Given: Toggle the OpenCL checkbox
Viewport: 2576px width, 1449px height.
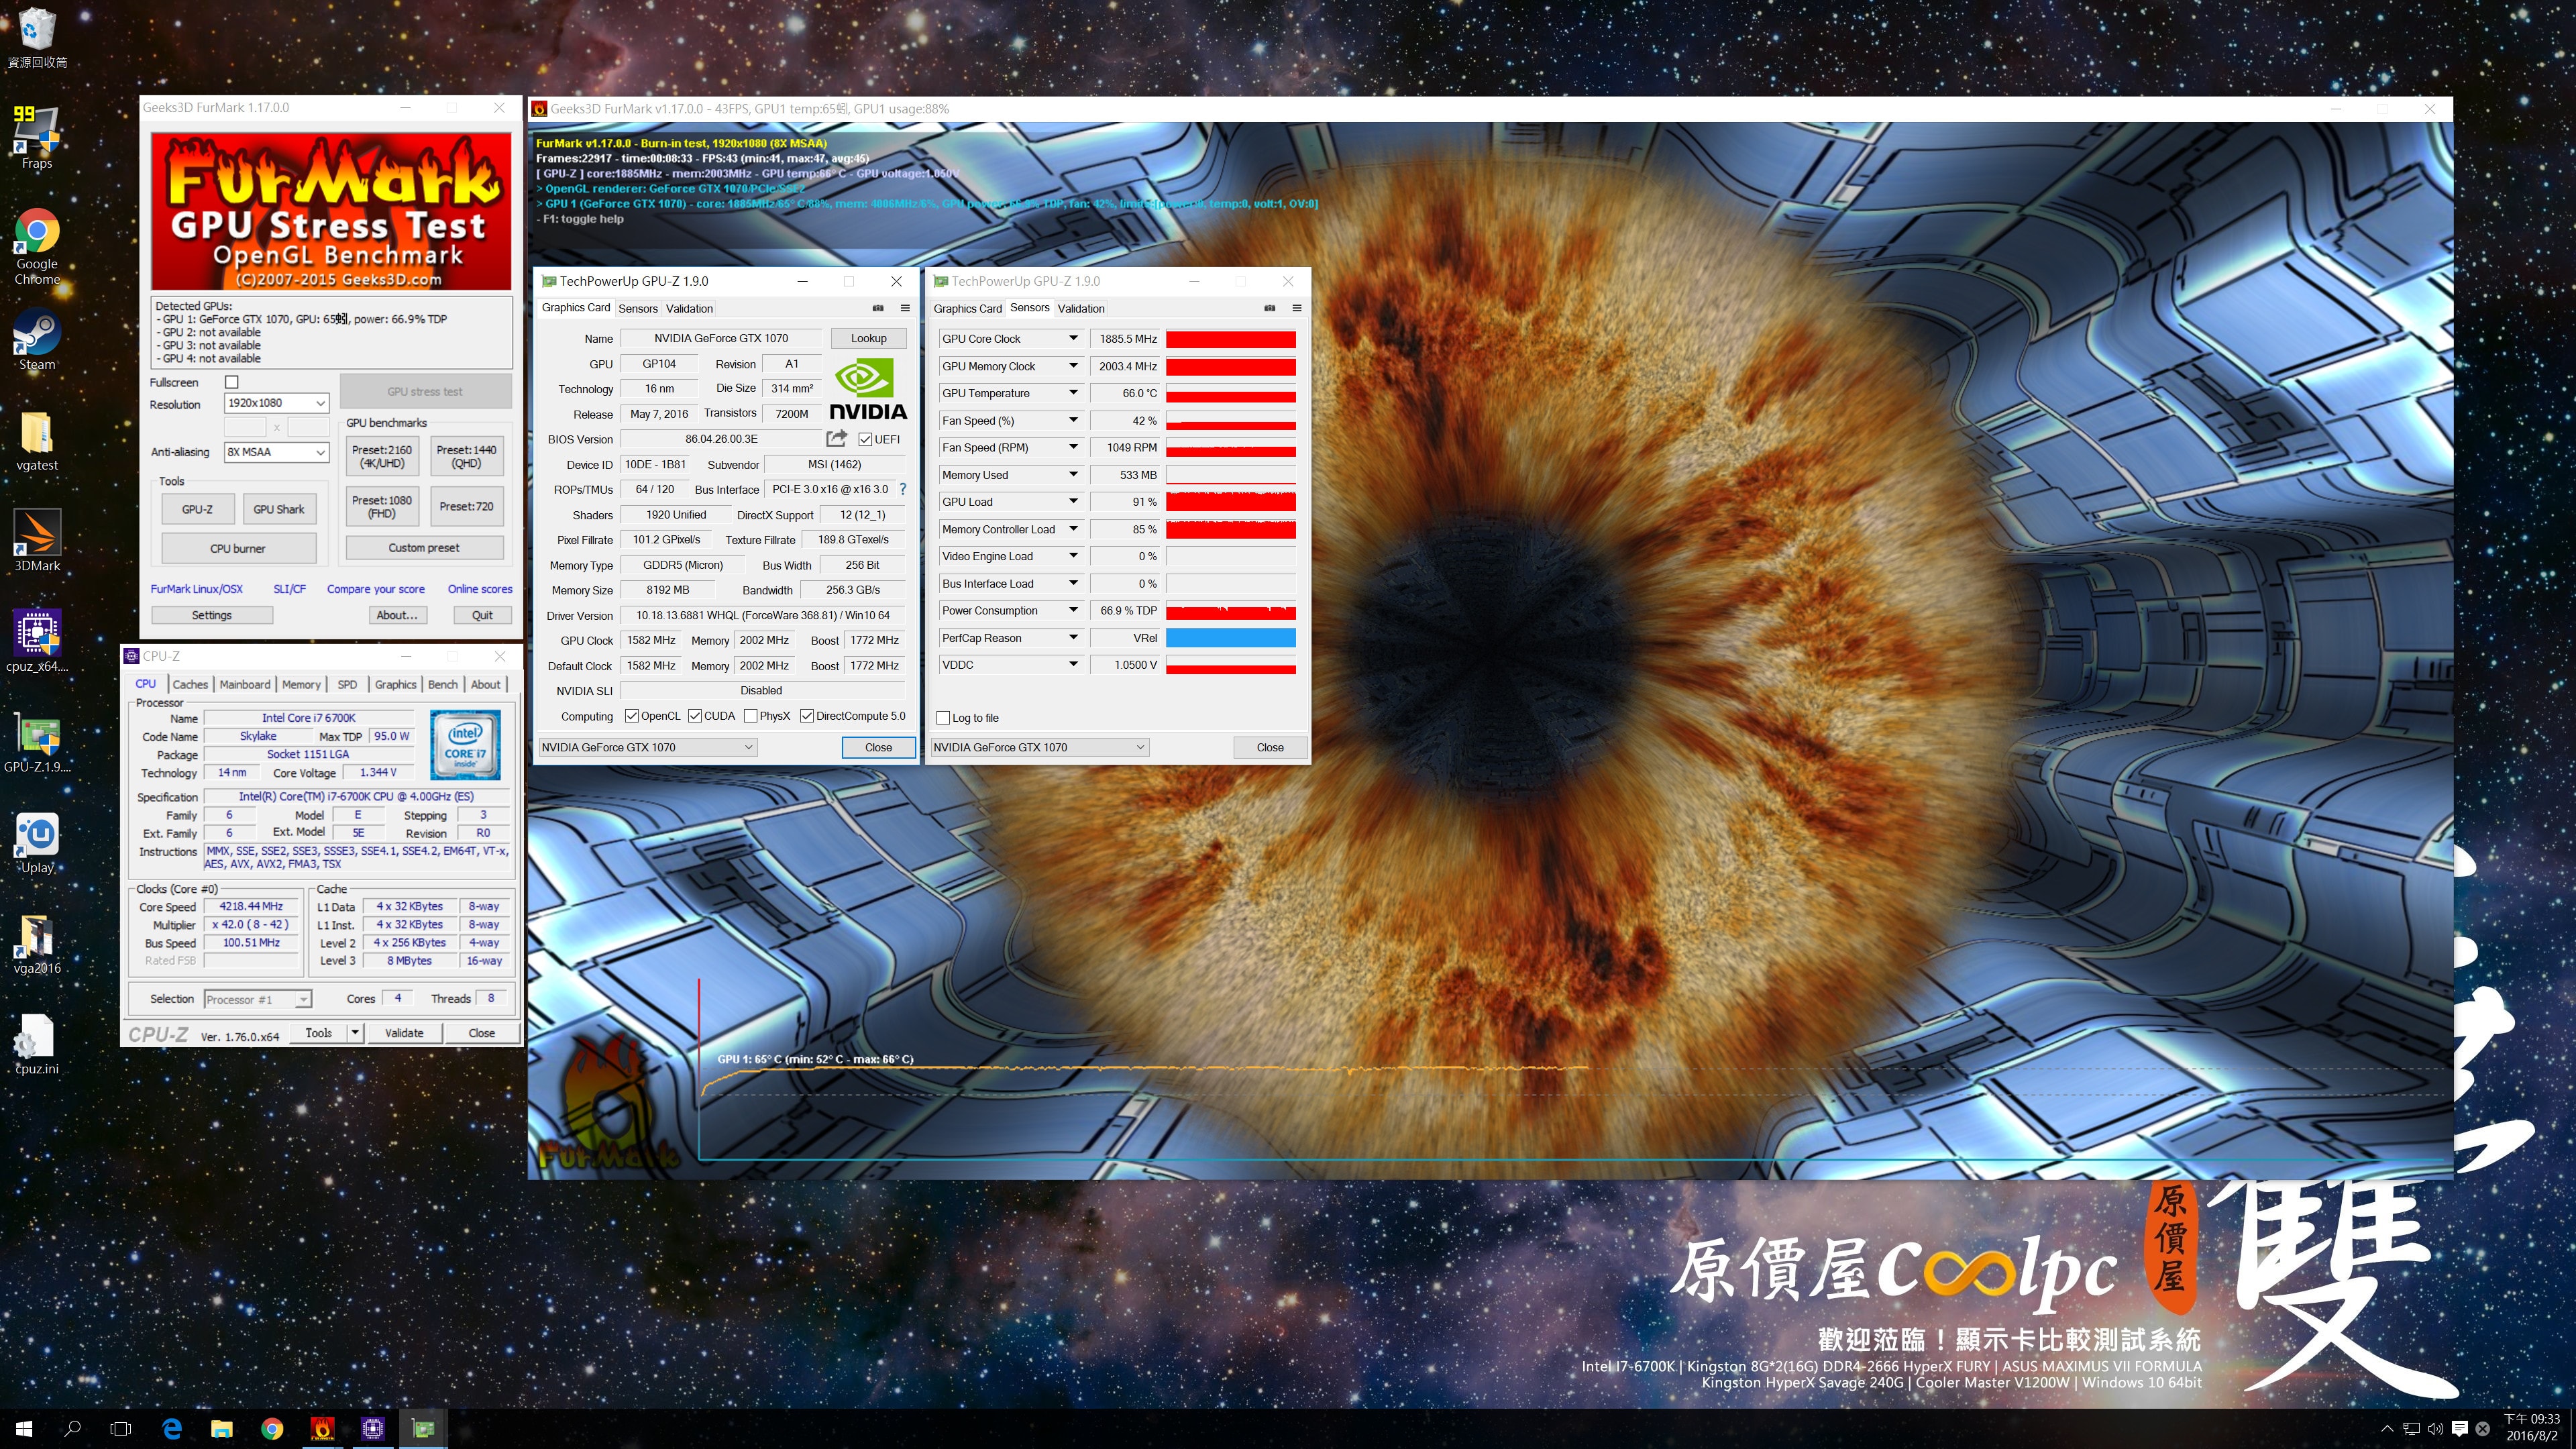Looking at the screenshot, I should [631, 716].
